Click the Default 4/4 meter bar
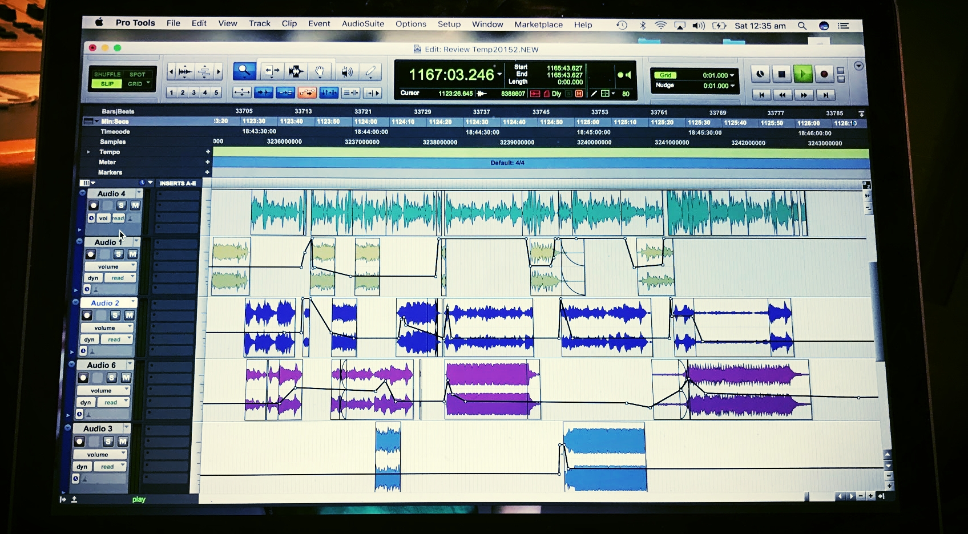This screenshot has width=968, height=534. pyautogui.click(x=541, y=163)
